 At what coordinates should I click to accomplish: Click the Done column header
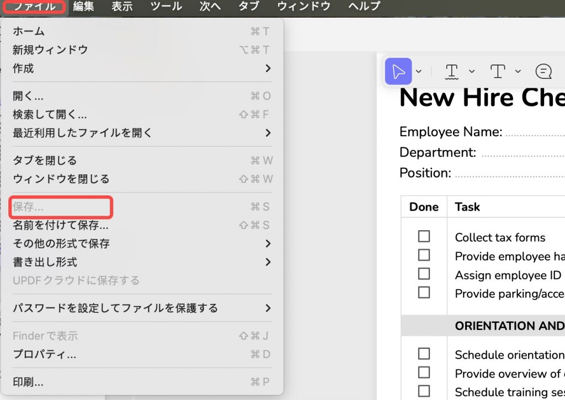[424, 207]
